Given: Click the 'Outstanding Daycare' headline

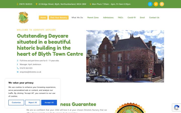Looking at the screenshot, I should click(x=50, y=45).
